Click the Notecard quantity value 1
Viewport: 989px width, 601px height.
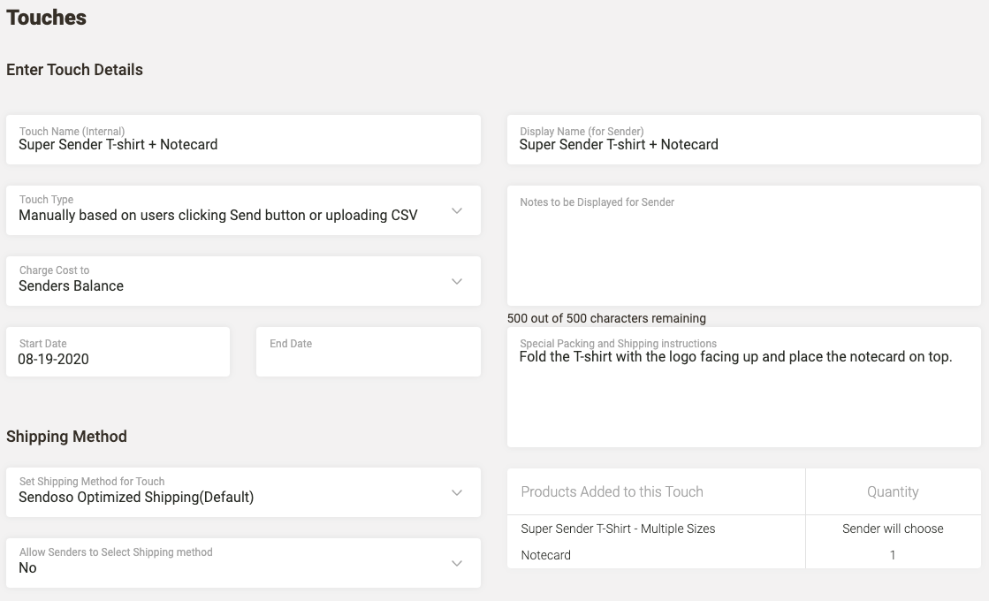(x=893, y=555)
